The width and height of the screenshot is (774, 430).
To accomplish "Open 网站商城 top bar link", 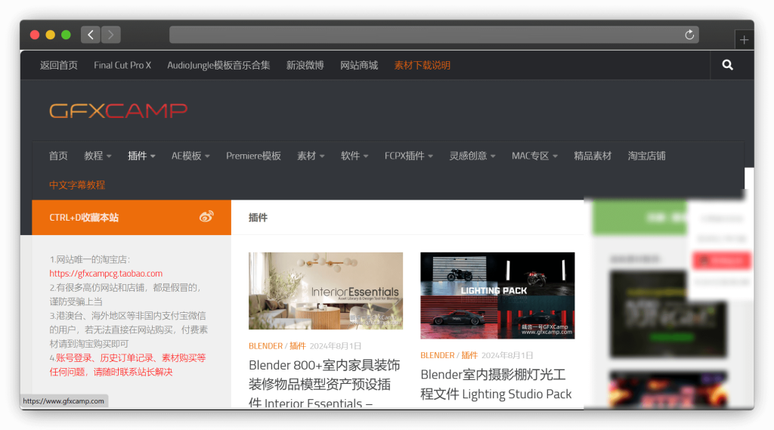I will [359, 65].
